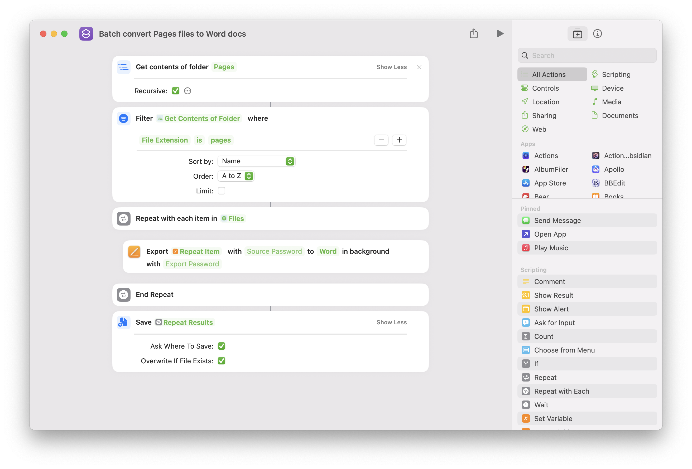The height and width of the screenshot is (469, 692).
Task: Open the Sort by Name dropdown
Action: (256, 161)
